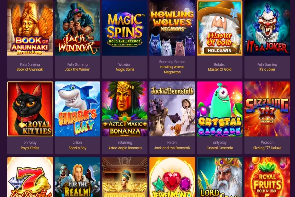The width and height of the screenshot is (295, 197).
Task: Click the Master Of Gold Hold&Win thumbnail
Action: [220, 28]
